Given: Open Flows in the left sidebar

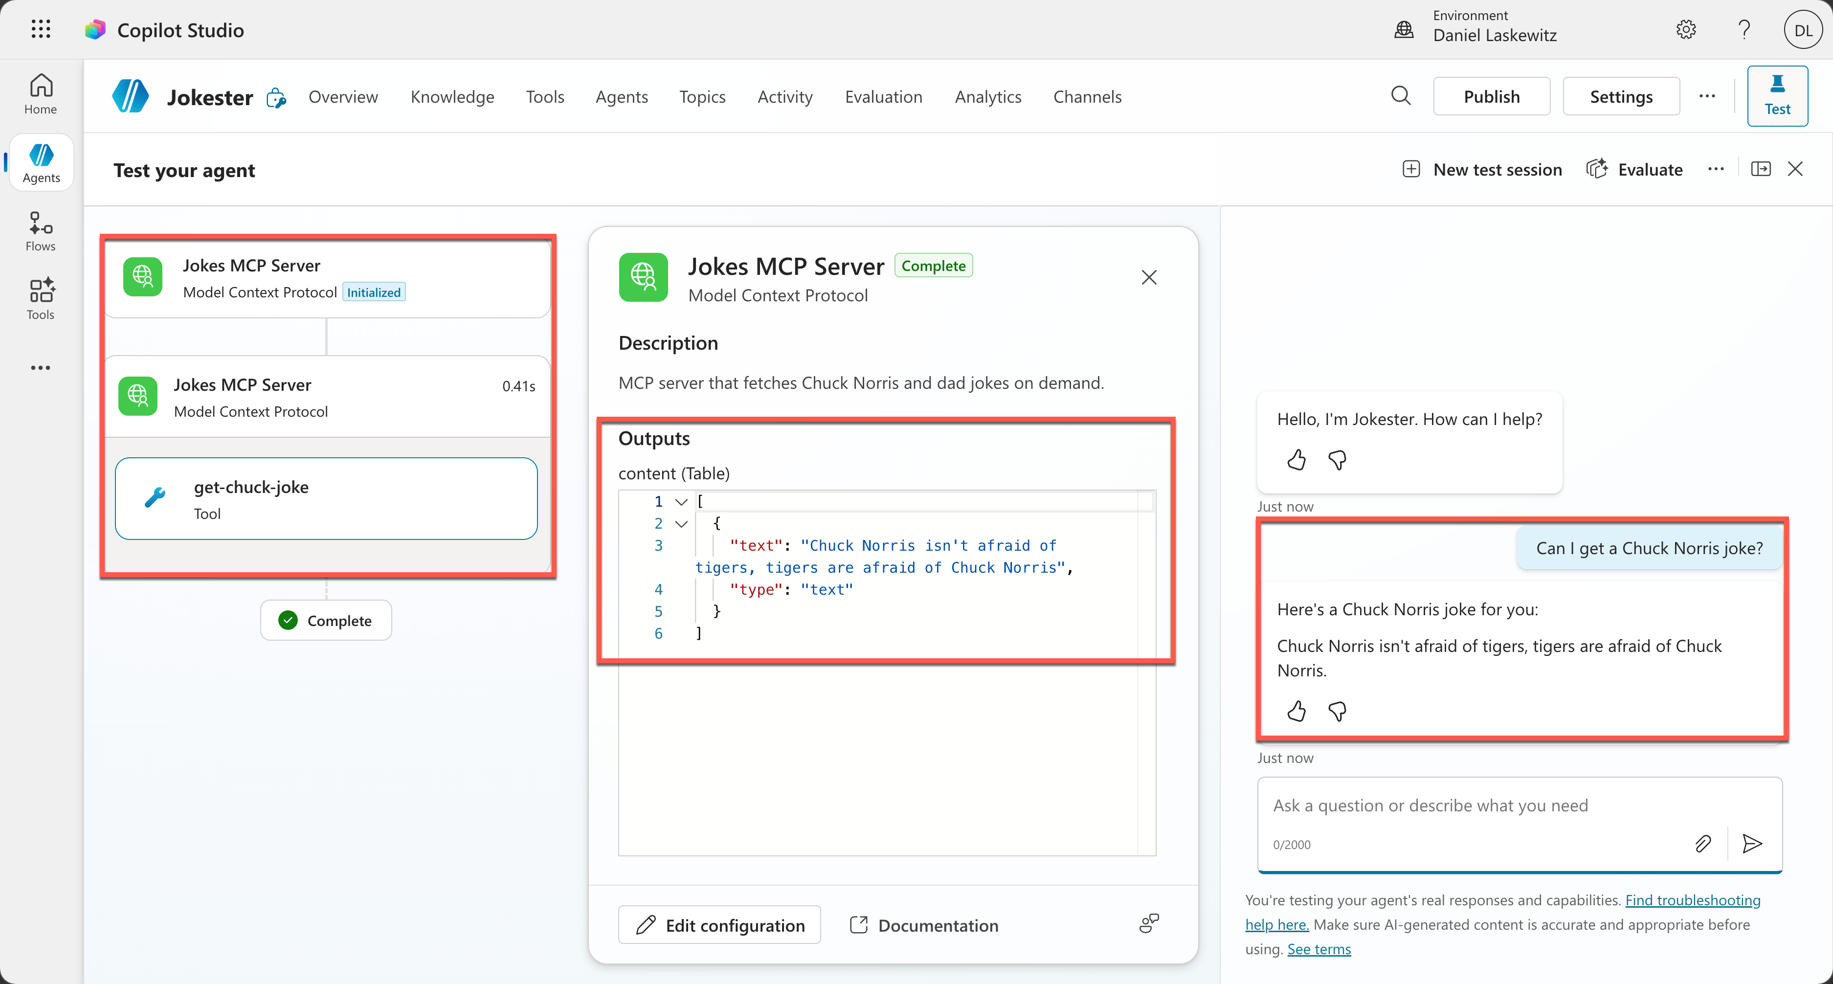Looking at the screenshot, I should 41,231.
